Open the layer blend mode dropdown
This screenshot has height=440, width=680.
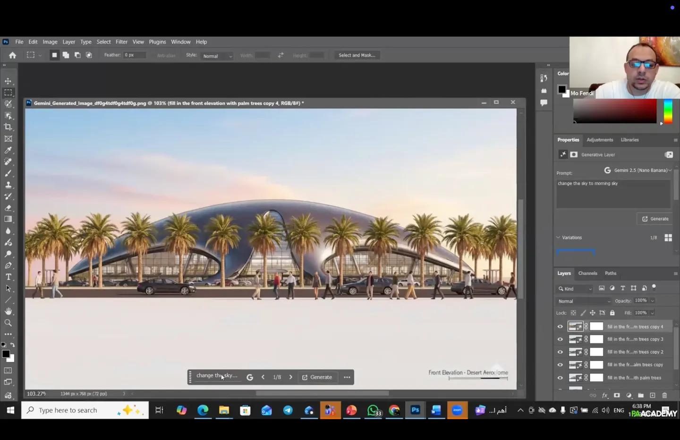(x=584, y=301)
